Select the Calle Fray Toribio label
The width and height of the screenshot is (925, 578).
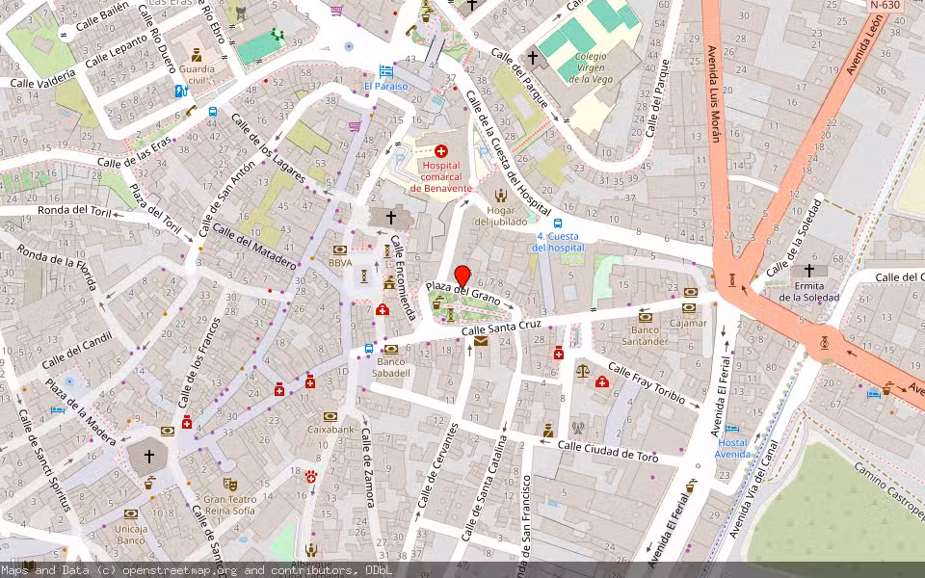click(x=646, y=383)
